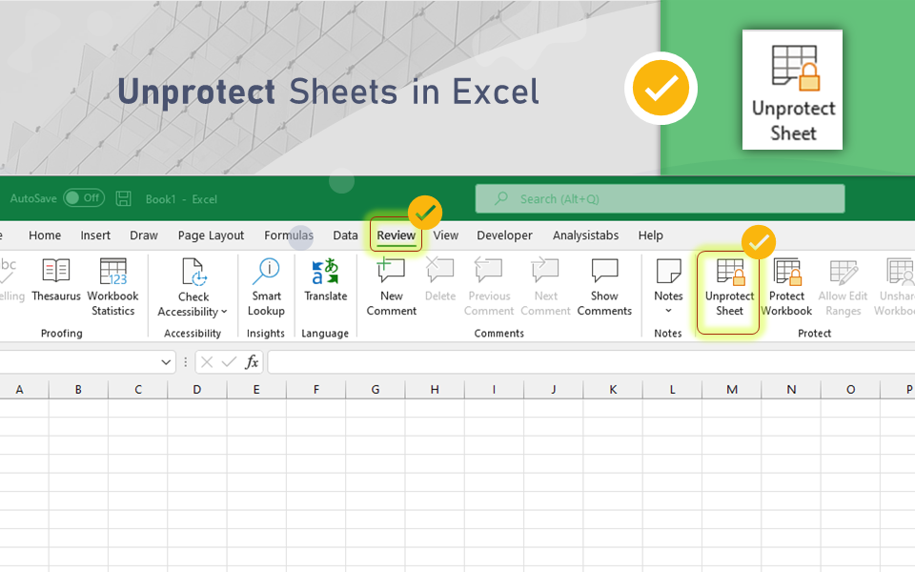Run Check Accessibility

pyautogui.click(x=193, y=288)
